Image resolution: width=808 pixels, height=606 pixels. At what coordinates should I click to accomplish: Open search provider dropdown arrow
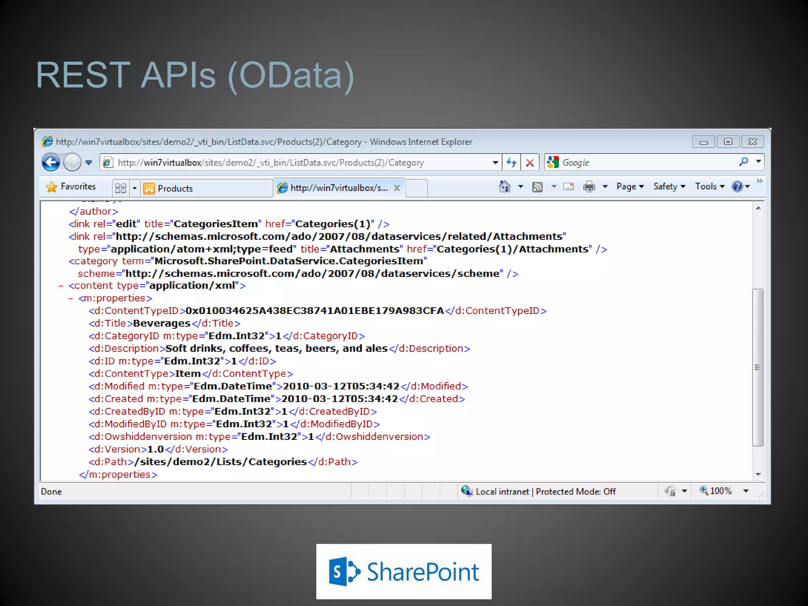pos(758,162)
